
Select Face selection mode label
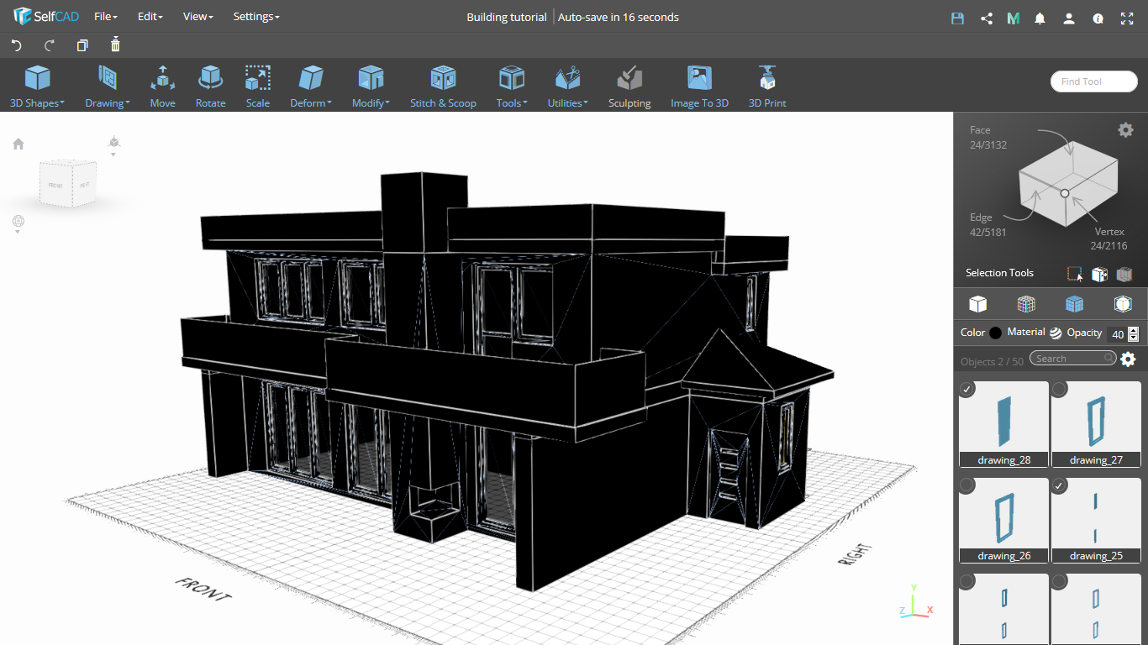[980, 130]
